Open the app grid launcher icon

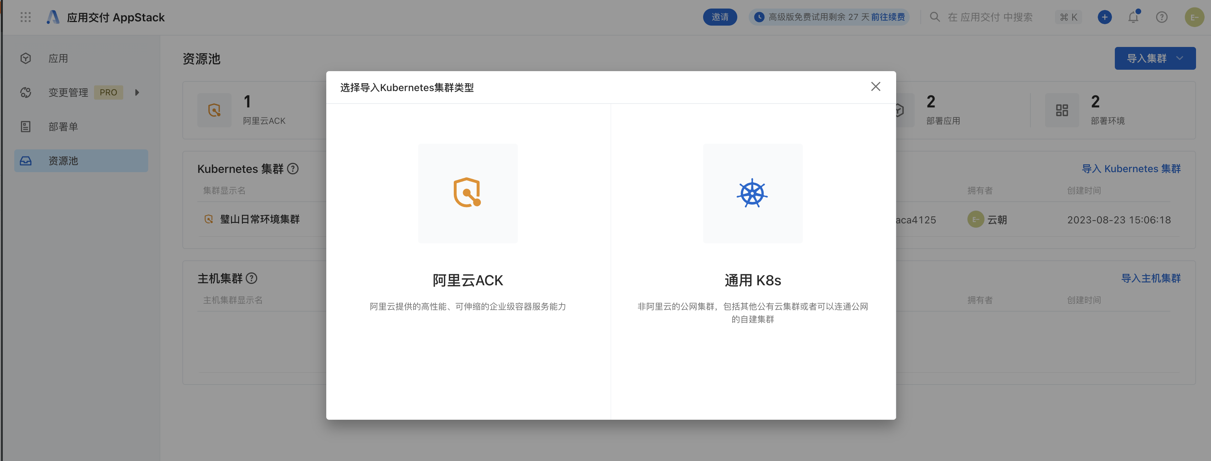tap(26, 17)
